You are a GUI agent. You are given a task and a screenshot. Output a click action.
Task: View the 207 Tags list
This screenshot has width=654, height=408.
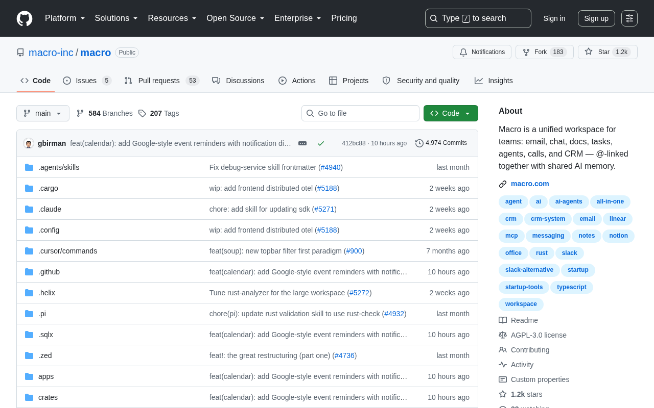click(159, 113)
